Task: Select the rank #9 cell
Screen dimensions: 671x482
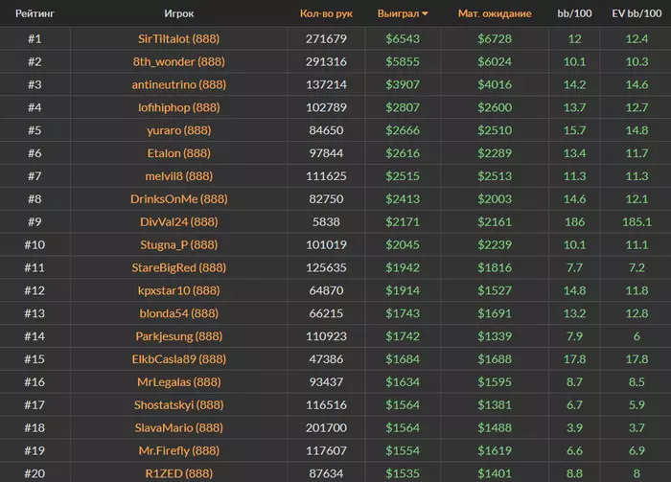Action: pos(35,222)
